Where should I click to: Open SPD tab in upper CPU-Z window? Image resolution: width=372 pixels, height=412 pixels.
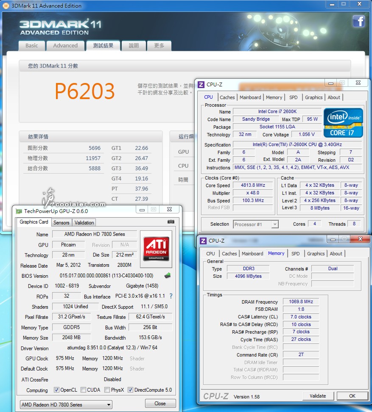pyautogui.click(x=293, y=97)
